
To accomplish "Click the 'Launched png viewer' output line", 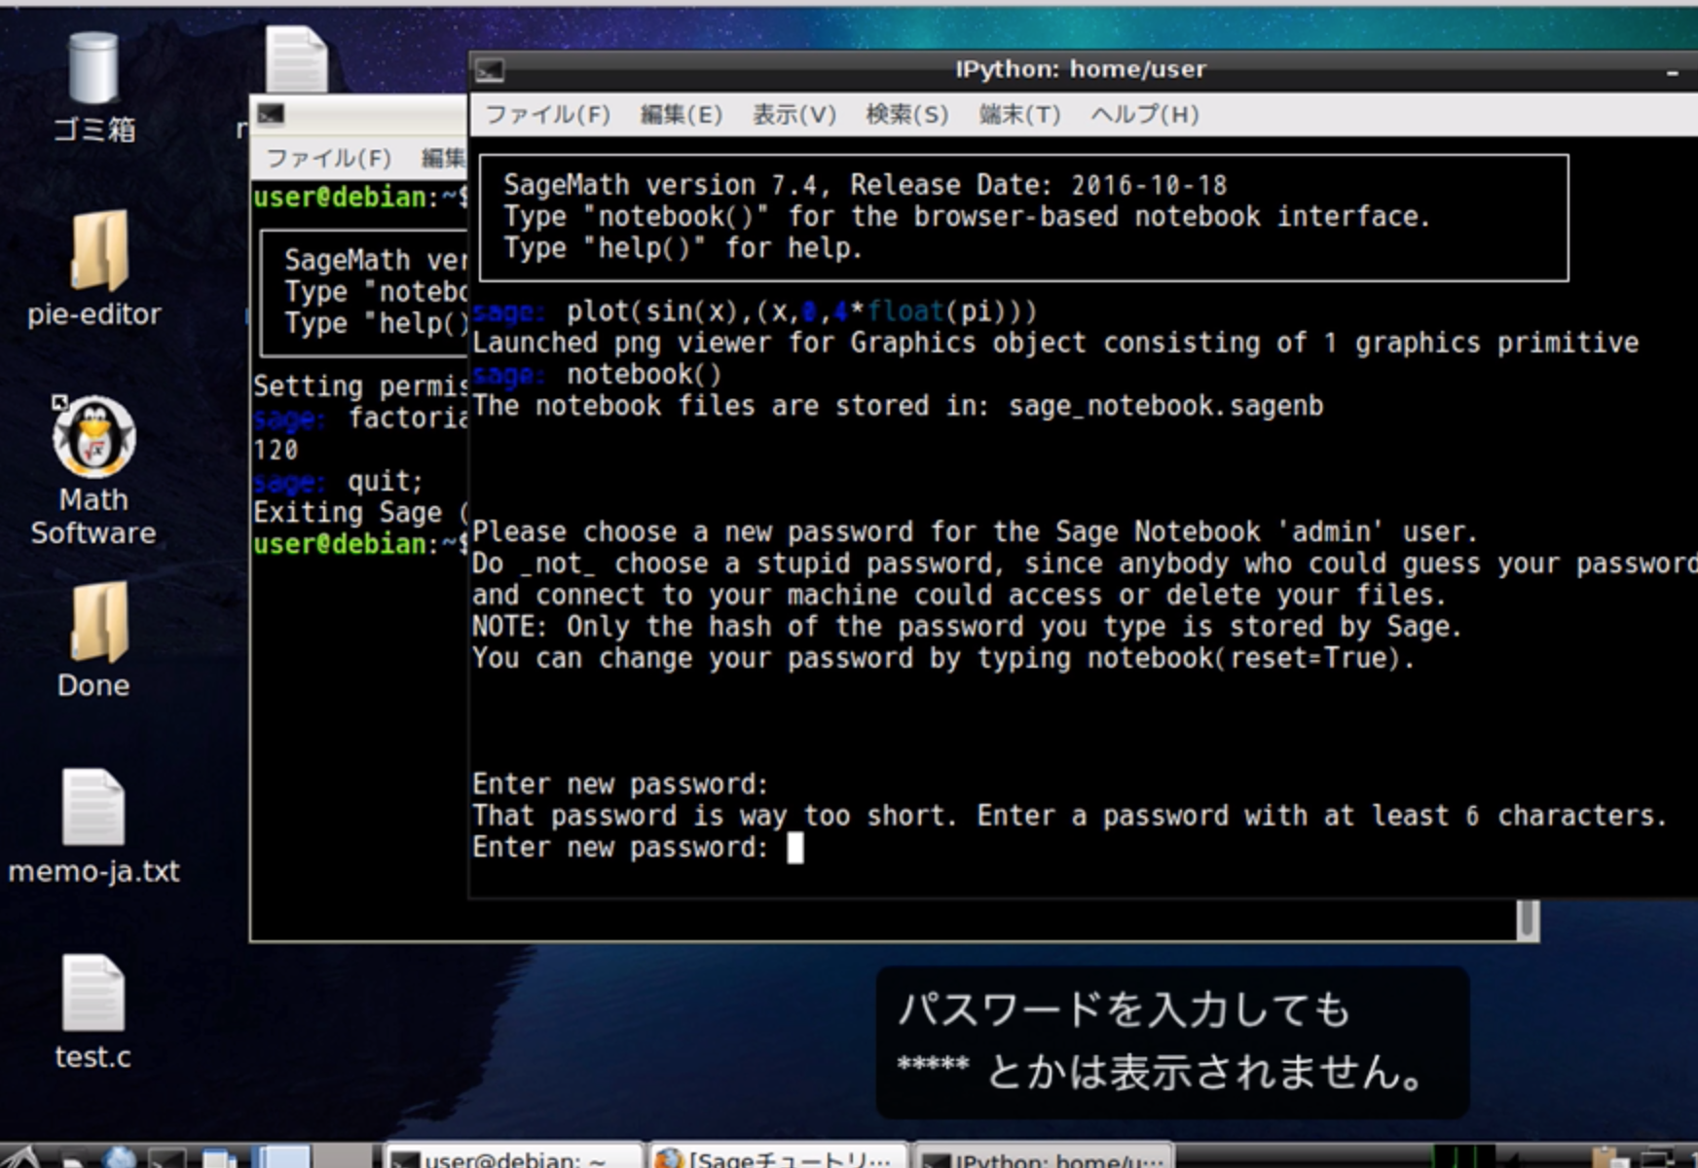I will 1055,343.
